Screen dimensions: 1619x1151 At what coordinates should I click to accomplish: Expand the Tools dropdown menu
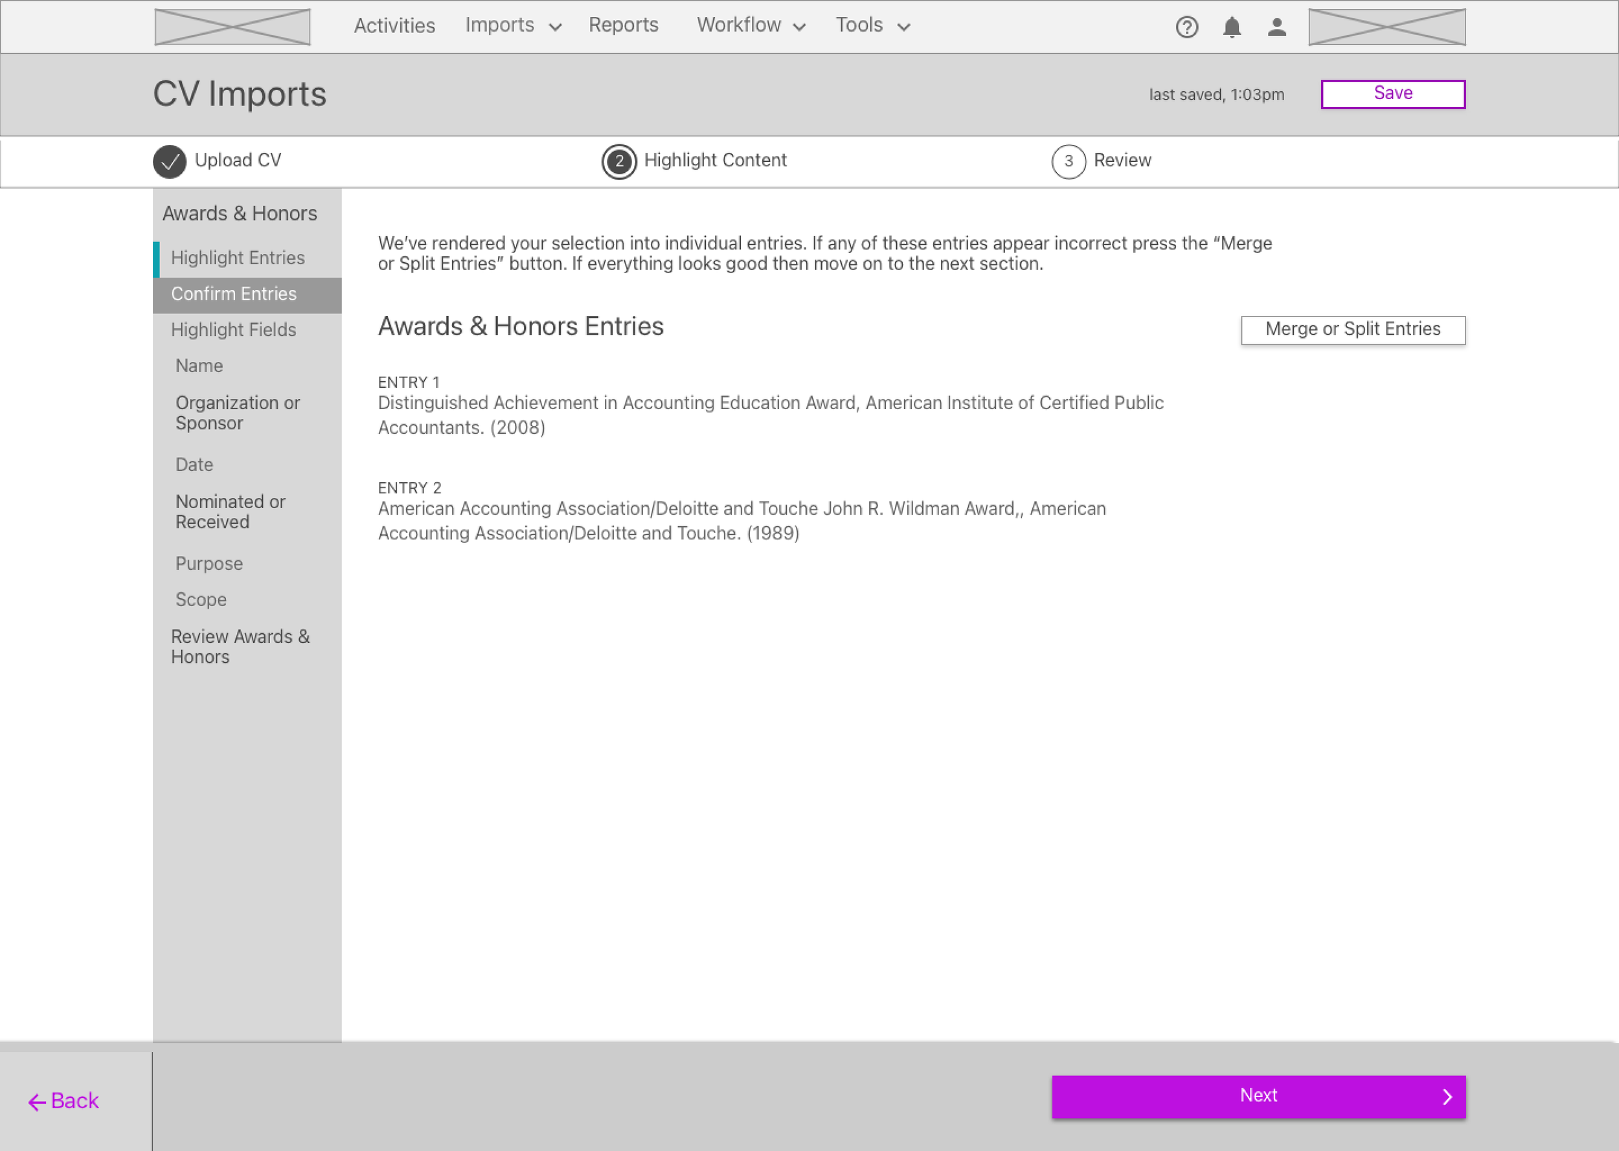tap(872, 25)
